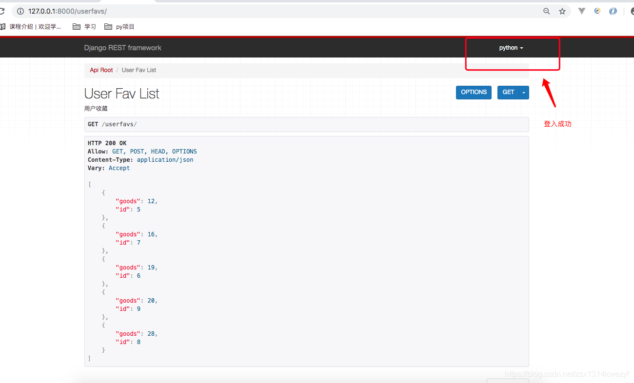Click the Allow header methods line
This screenshot has height=383, width=634.
(x=142, y=152)
